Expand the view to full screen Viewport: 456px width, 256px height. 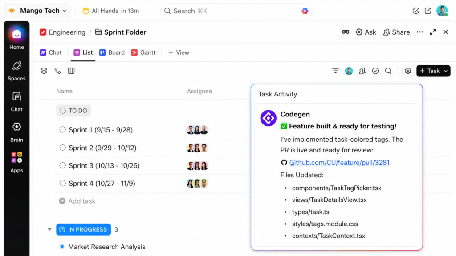[x=433, y=32]
